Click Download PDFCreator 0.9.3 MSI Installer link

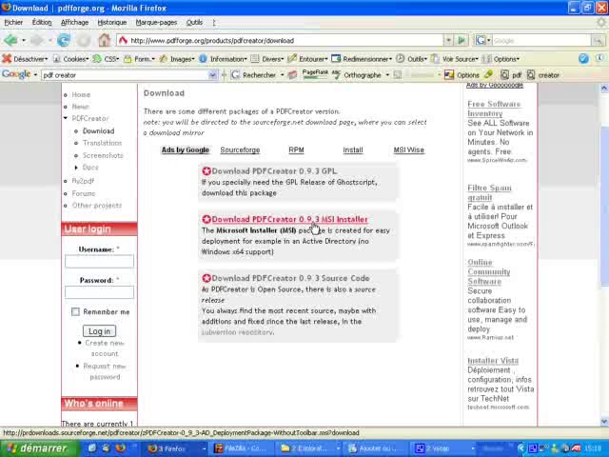click(289, 219)
